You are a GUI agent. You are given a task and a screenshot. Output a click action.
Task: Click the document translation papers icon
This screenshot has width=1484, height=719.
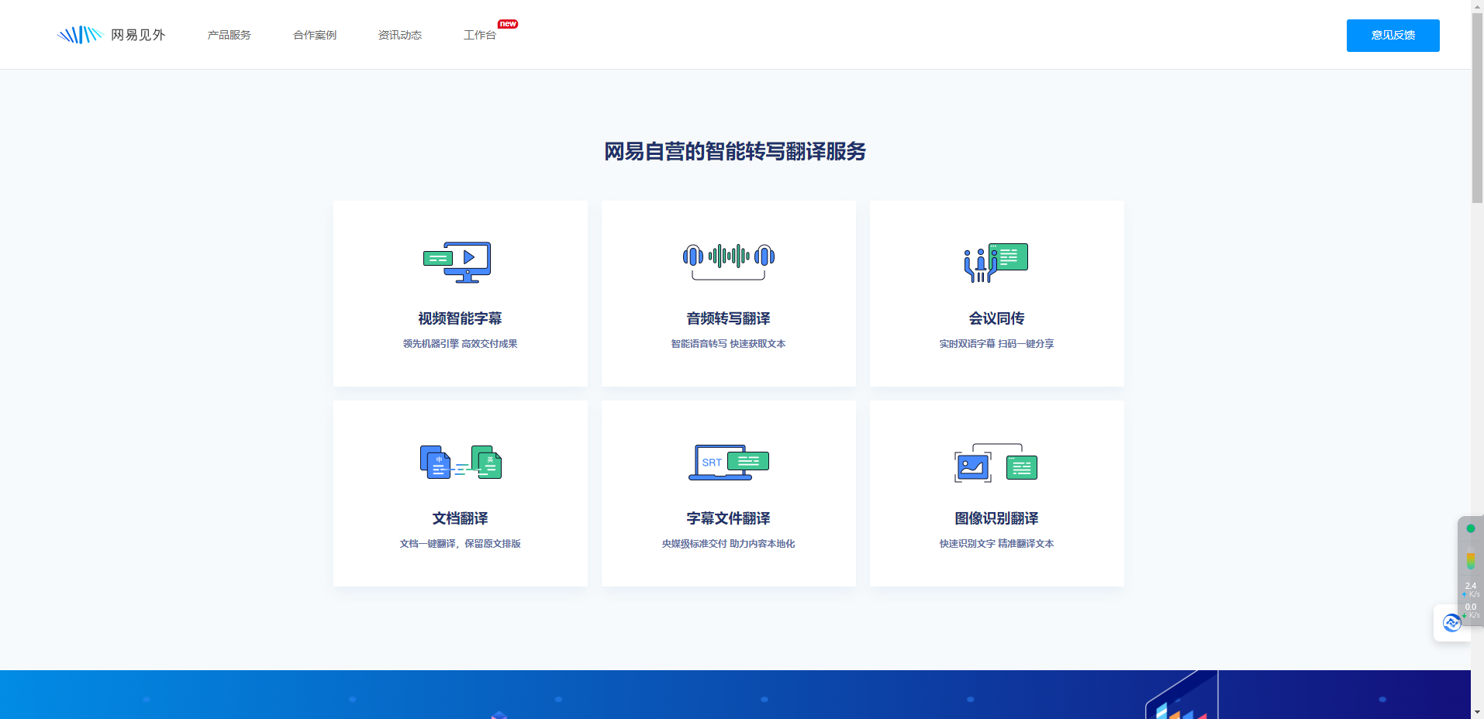(x=461, y=462)
